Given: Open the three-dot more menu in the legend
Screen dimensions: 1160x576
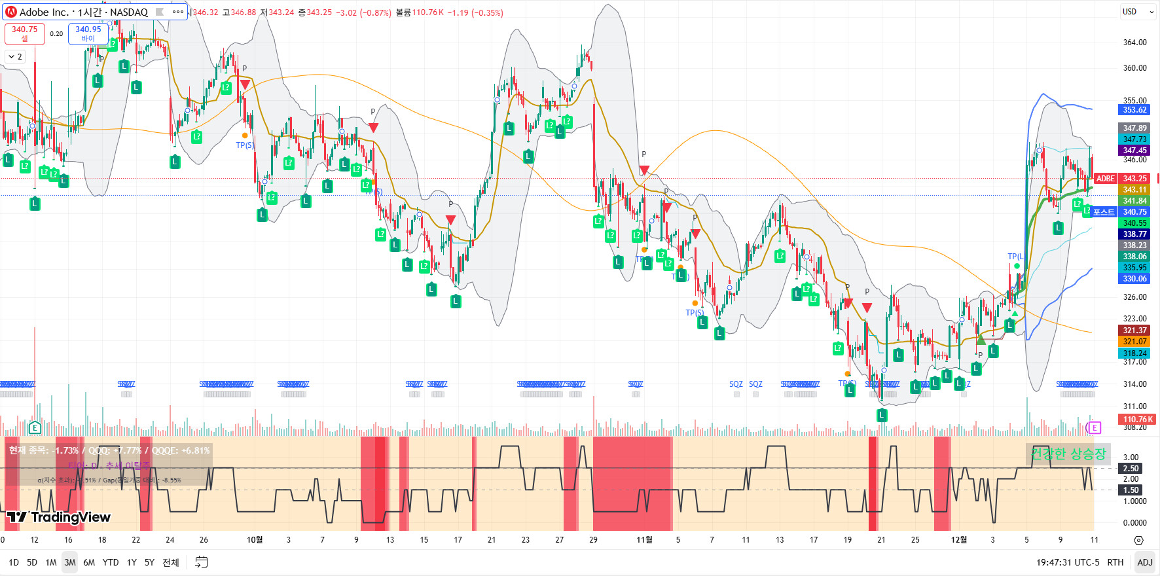Looking at the screenshot, I should [178, 12].
